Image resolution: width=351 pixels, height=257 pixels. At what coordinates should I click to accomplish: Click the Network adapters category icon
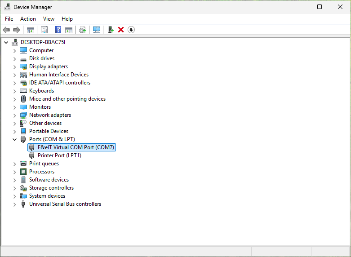(x=23, y=115)
